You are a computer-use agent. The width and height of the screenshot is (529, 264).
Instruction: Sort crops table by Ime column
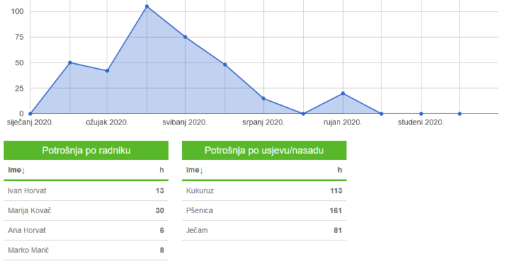tap(195, 170)
